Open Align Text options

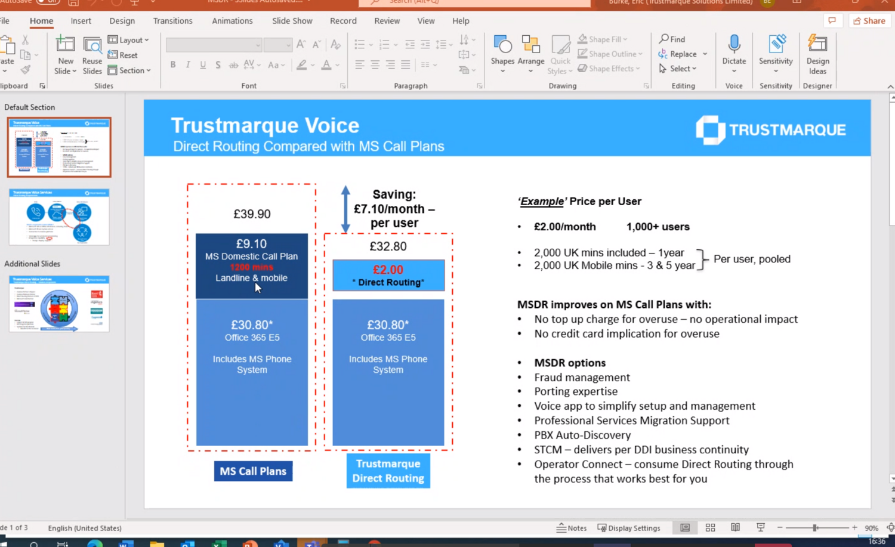[x=467, y=55]
